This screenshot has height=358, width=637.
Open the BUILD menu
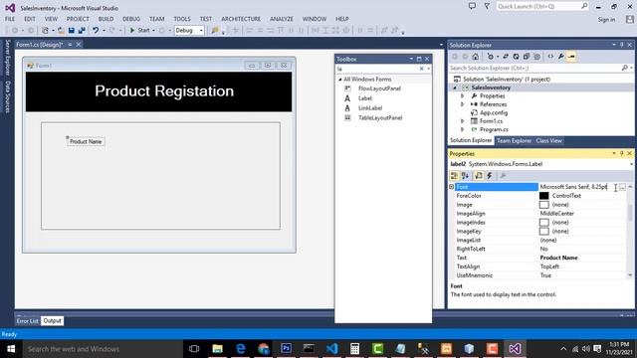106,19
